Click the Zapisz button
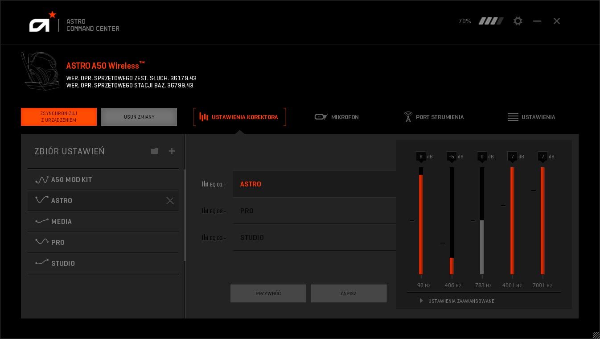 point(349,294)
